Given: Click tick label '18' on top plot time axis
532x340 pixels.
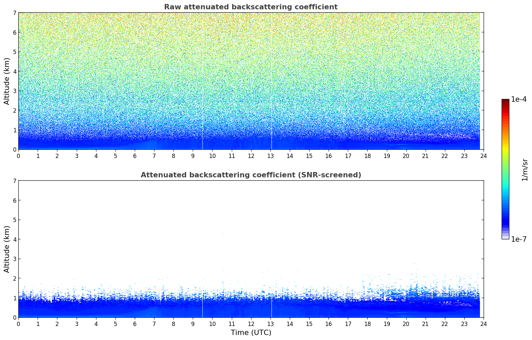Looking at the screenshot, I should click(x=367, y=156).
